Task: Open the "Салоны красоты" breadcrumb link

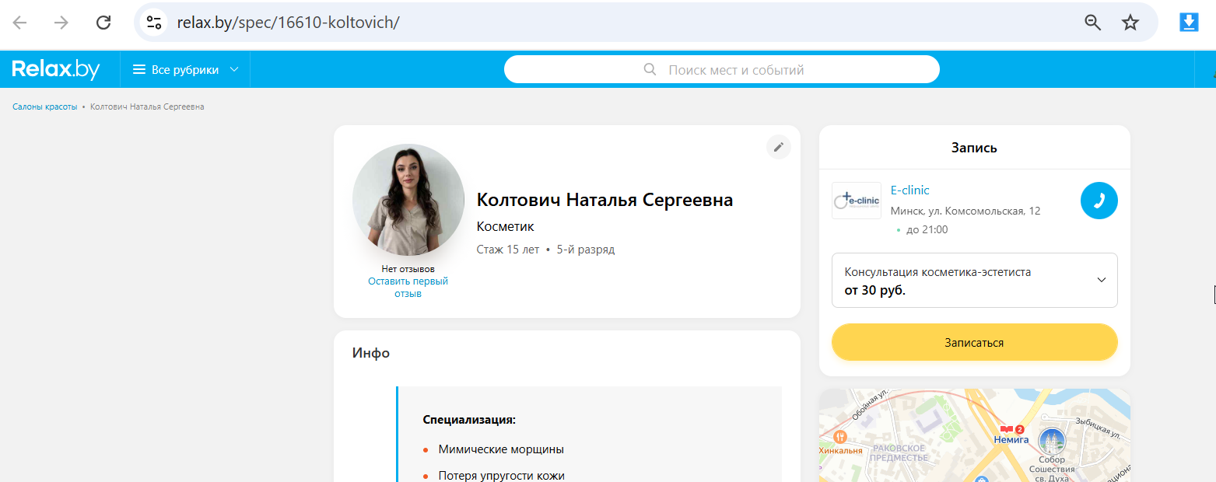Action: (45, 107)
